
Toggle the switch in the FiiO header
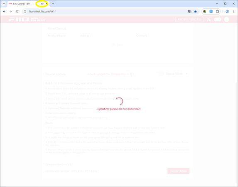click(218, 20)
